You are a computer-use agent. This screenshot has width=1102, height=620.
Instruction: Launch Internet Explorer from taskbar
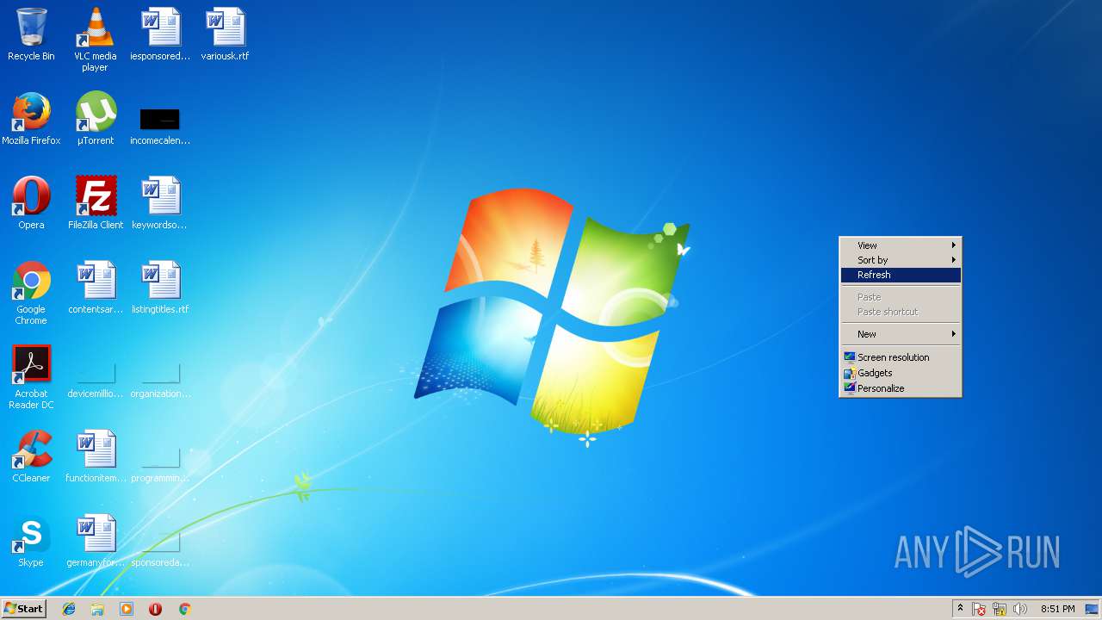69,609
